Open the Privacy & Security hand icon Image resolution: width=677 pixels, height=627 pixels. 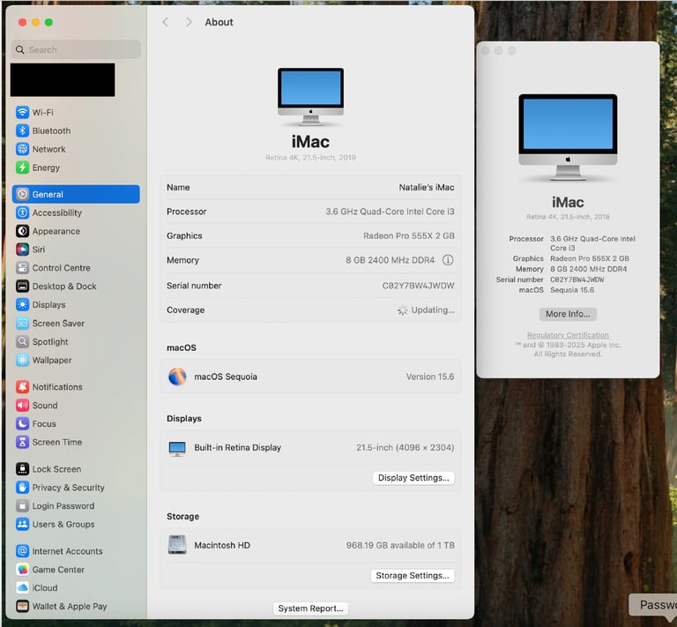coord(22,487)
